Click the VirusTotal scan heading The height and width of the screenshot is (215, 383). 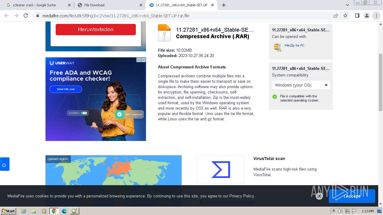[x=269, y=159]
